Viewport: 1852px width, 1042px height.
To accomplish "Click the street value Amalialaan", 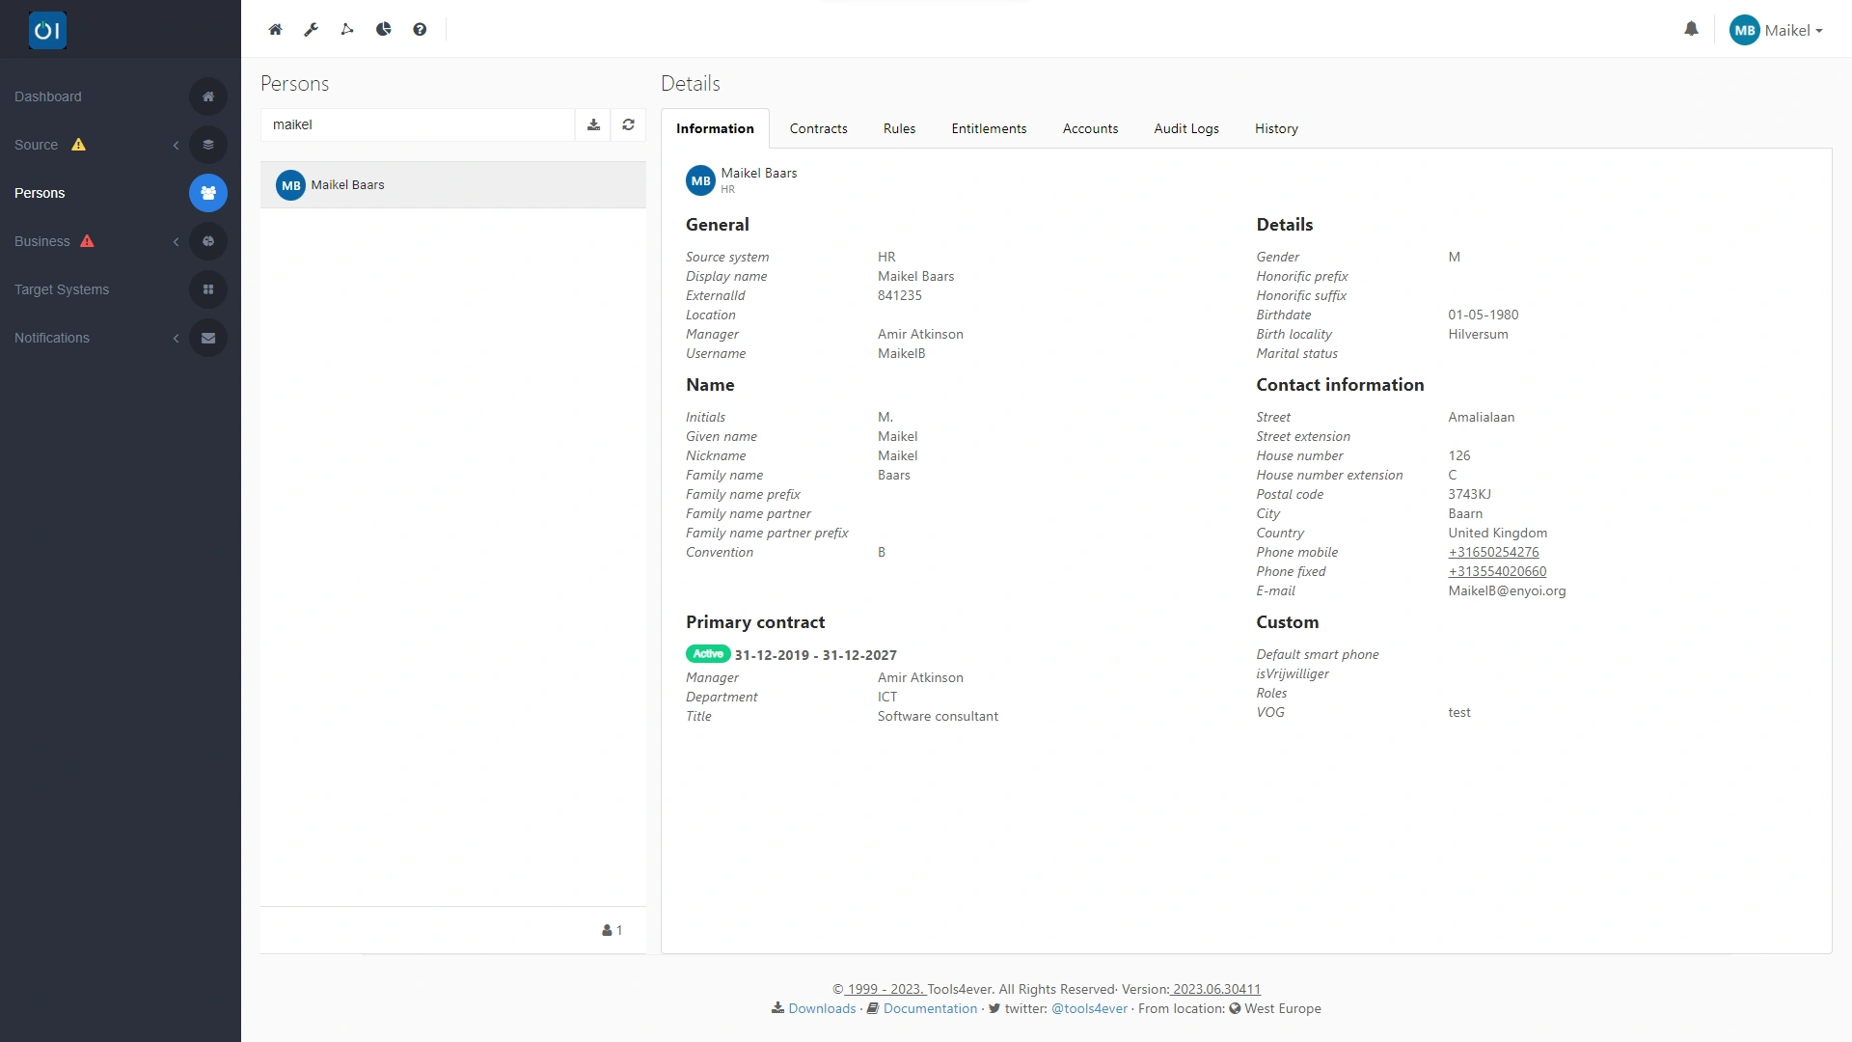I will click(1481, 417).
